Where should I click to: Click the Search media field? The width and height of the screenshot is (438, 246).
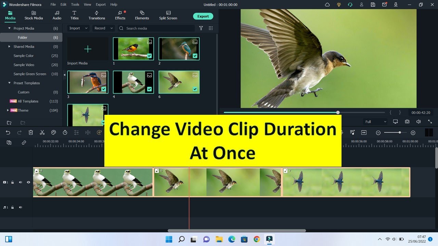156,28
